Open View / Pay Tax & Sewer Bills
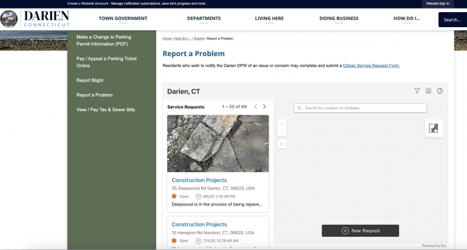This screenshot has width=467, height=250. point(106,109)
